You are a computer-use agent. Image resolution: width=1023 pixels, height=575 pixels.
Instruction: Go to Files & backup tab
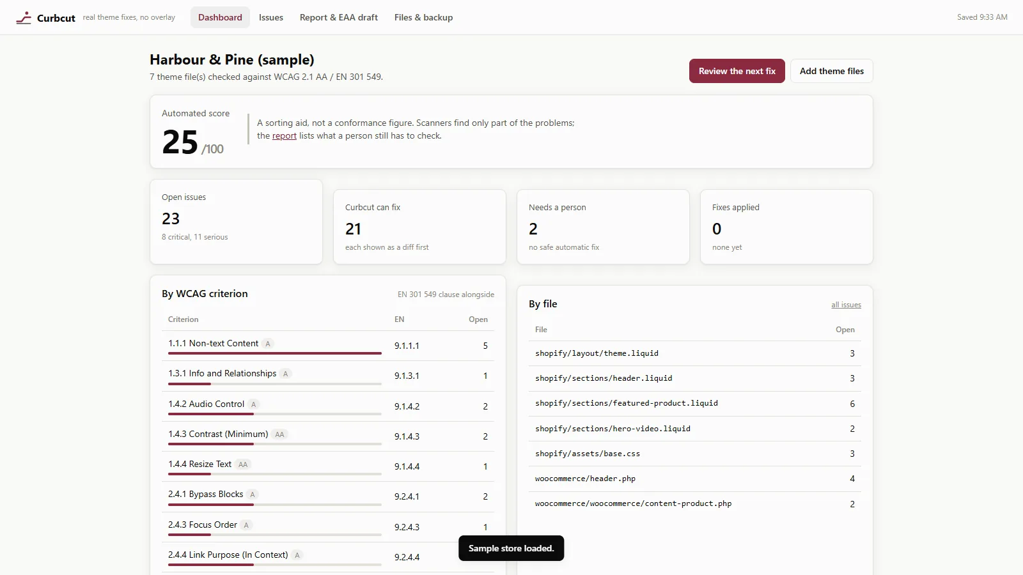click(x=423, y=17)
